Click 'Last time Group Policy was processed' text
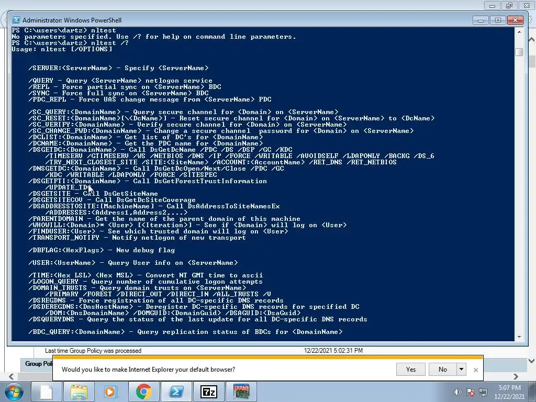Image resolution: width=536 pixels, height=402 pixels. [93, 351]
